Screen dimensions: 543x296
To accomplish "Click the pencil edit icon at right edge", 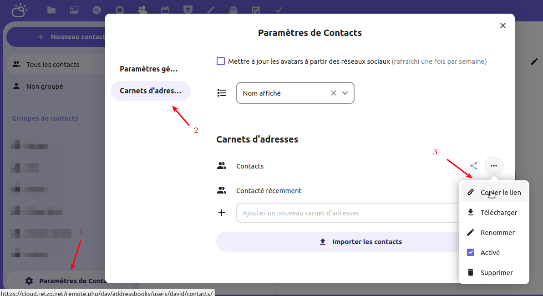I will pyautogui.click(x=534, y=61).
